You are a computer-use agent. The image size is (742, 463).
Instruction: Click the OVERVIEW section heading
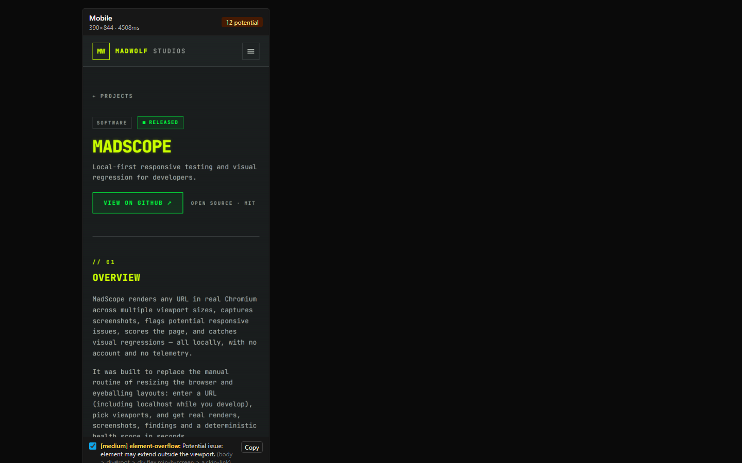[x=116, y=278]
